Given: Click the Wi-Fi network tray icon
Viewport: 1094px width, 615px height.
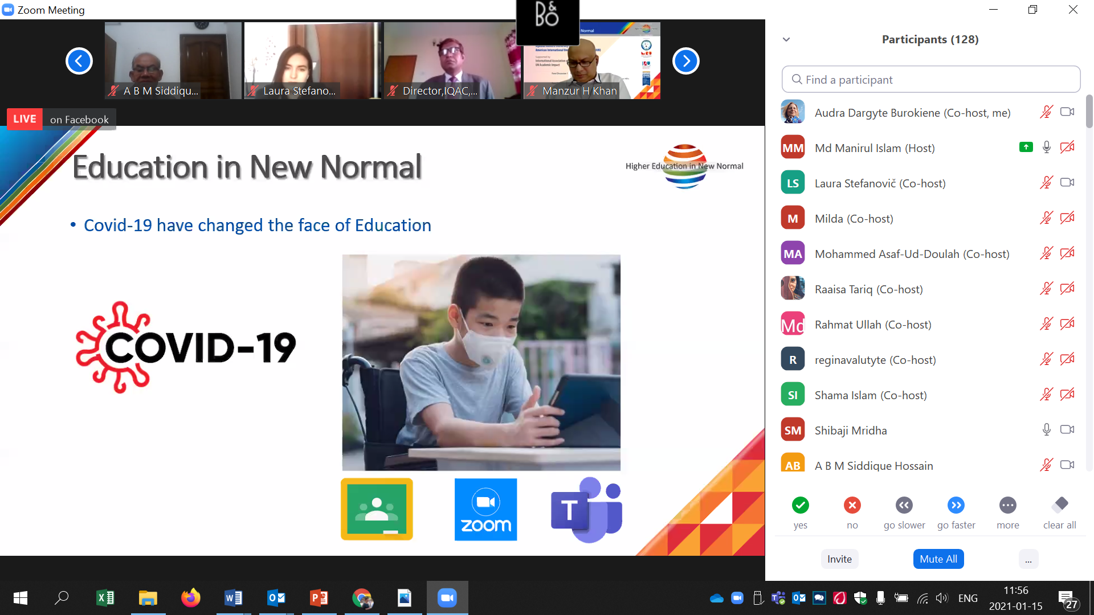Looking at the screenshot, I should (x=922, y=598).
